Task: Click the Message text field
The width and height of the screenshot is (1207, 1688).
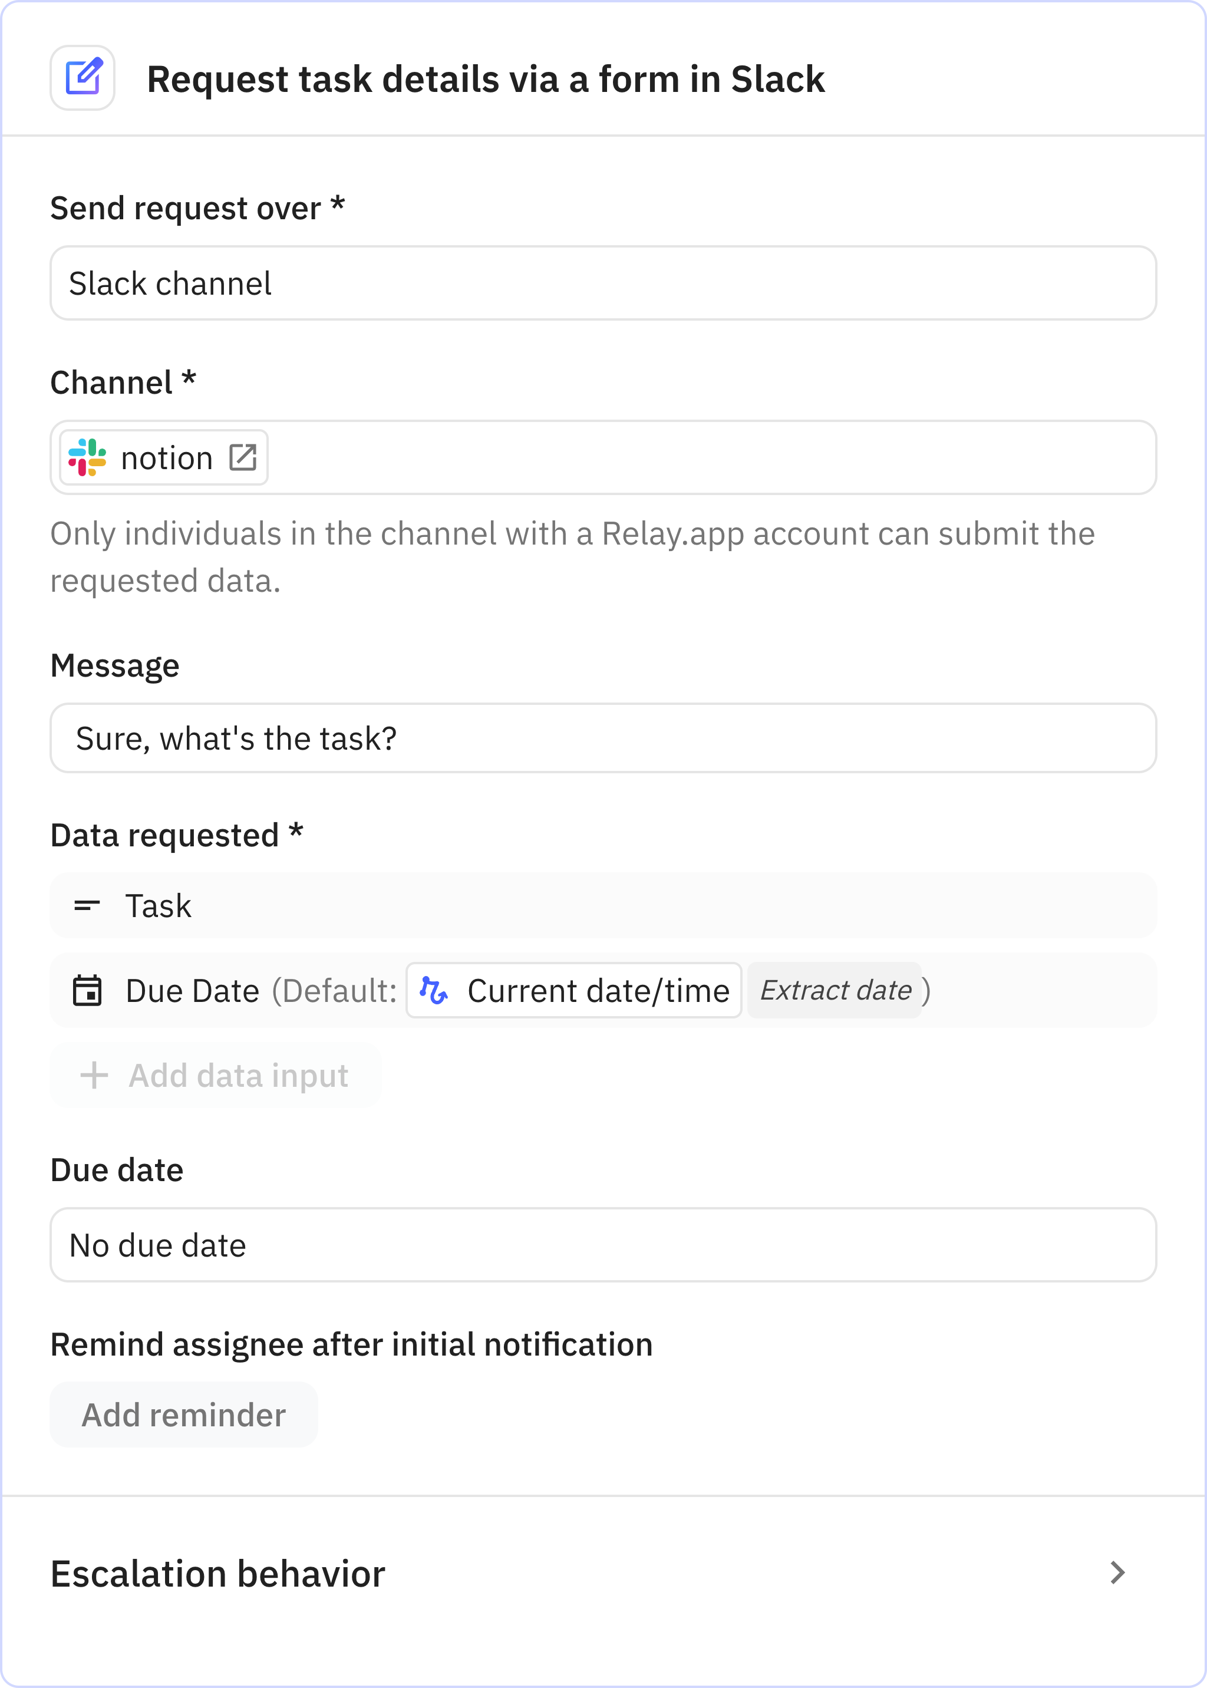Action: click(x=603, y=738)
